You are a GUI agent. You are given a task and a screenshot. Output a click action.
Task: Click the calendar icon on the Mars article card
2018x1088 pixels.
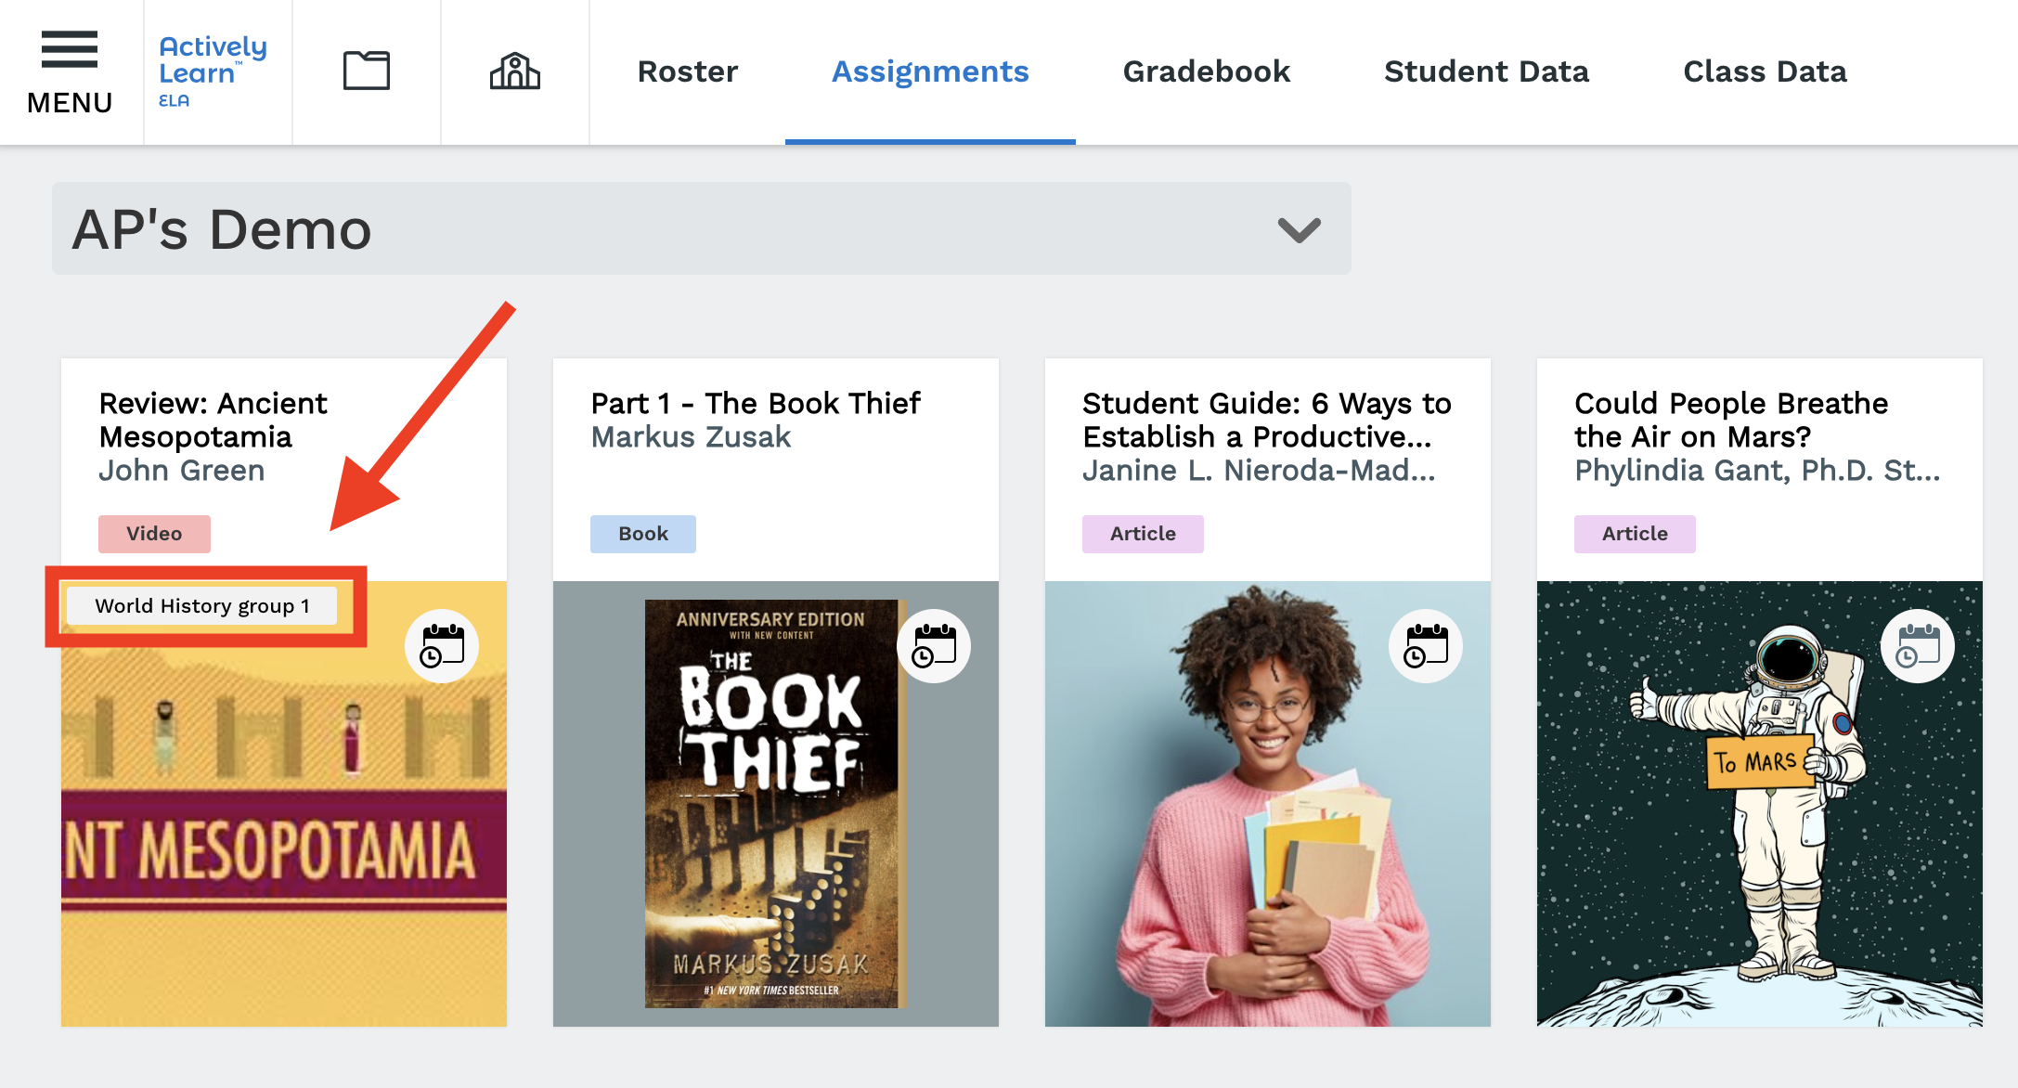[1916, 646]
